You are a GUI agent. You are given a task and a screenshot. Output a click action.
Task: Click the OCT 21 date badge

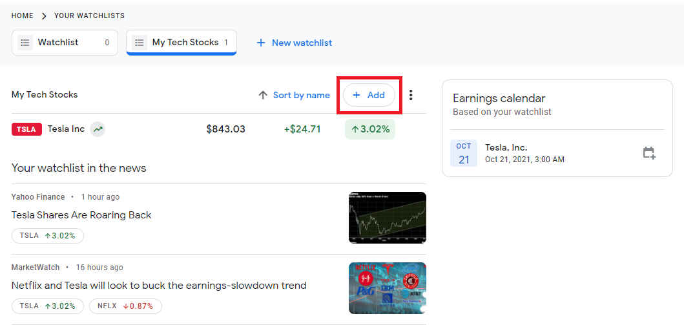pos(464,153)
